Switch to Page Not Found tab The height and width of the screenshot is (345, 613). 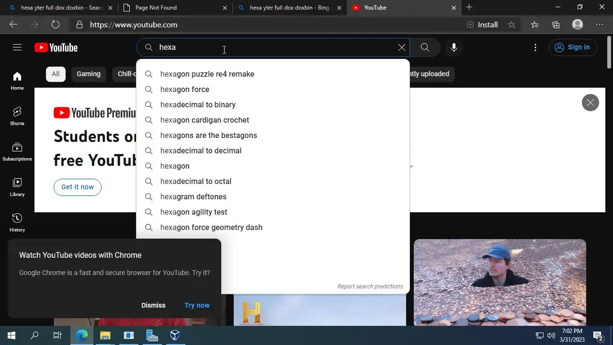[175, 8]
